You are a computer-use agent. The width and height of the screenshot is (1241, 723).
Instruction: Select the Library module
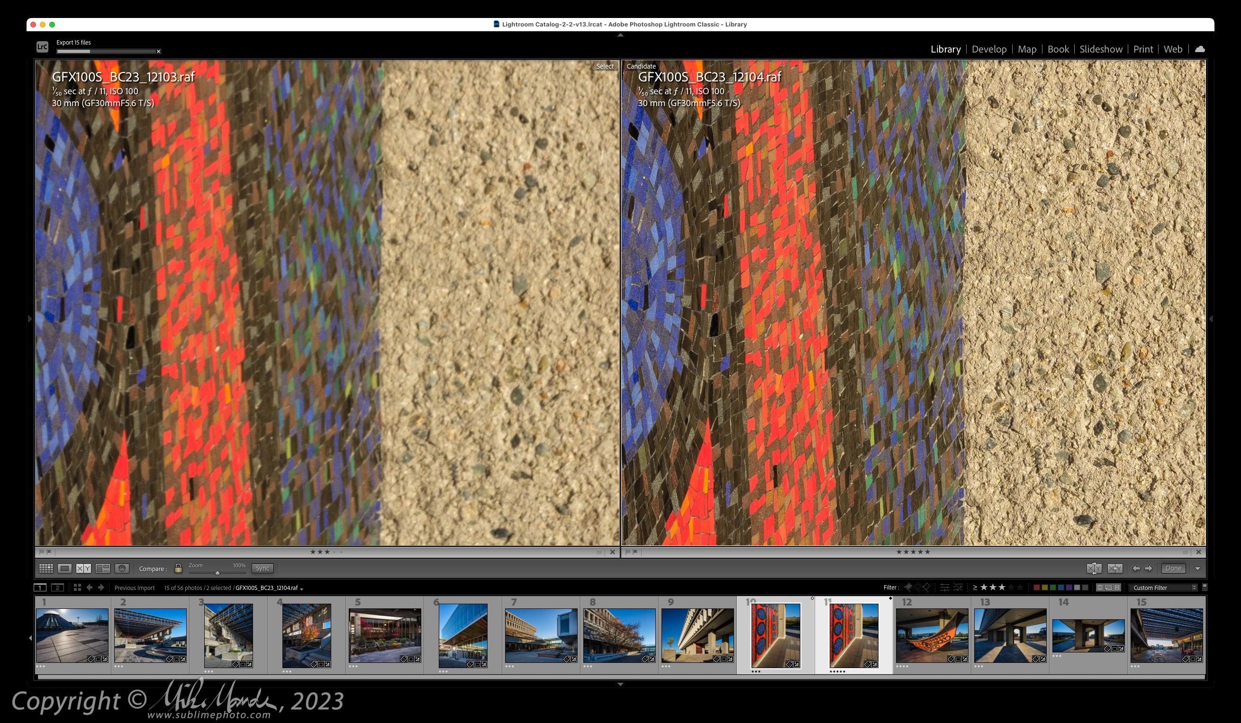[x=945, y=49]
